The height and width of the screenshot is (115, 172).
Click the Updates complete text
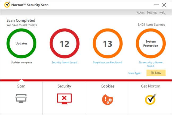21,62
